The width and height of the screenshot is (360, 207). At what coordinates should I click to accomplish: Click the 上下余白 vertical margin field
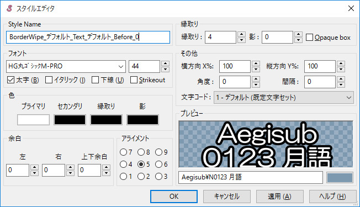89,170
